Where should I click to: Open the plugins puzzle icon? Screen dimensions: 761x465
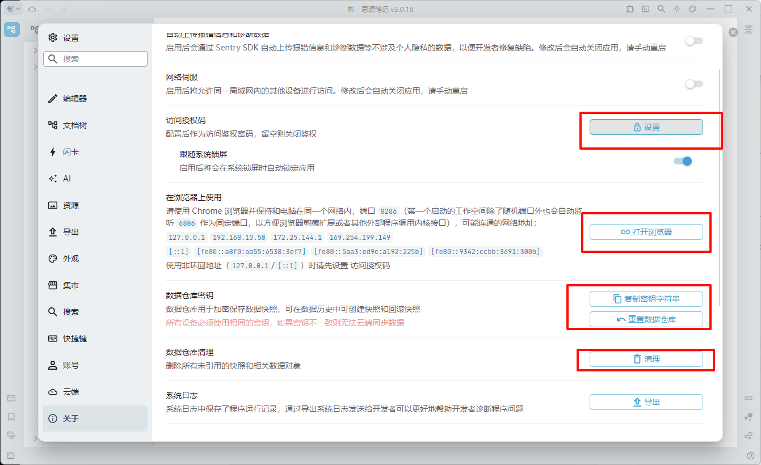click(x=630, y=9)
